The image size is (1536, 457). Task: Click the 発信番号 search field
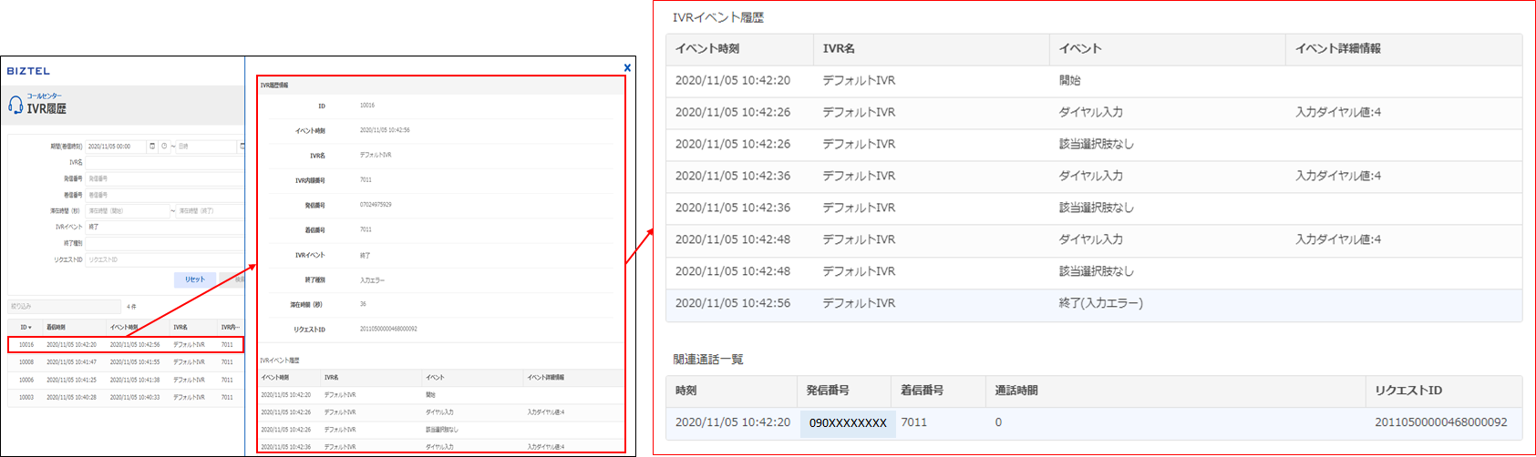[164, 178]
